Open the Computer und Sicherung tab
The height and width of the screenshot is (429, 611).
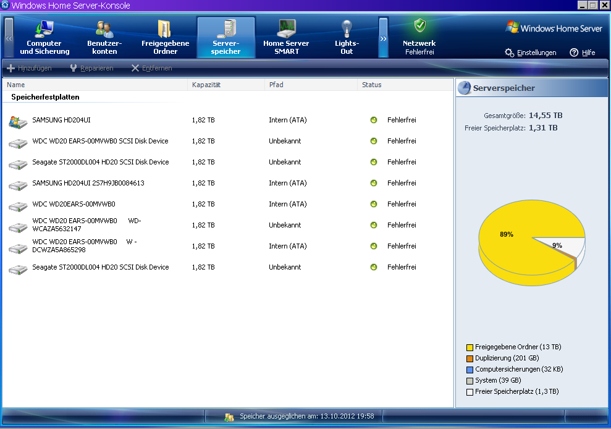coord(44,38)
